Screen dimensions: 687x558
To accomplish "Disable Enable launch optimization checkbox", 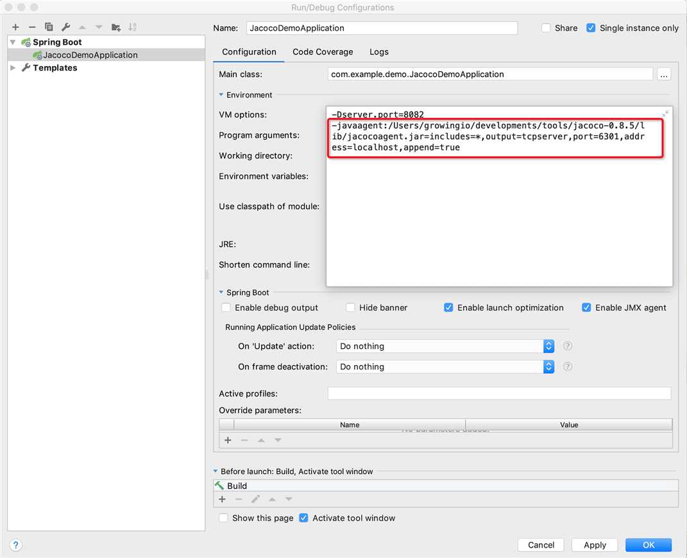I will pos(448,307).
